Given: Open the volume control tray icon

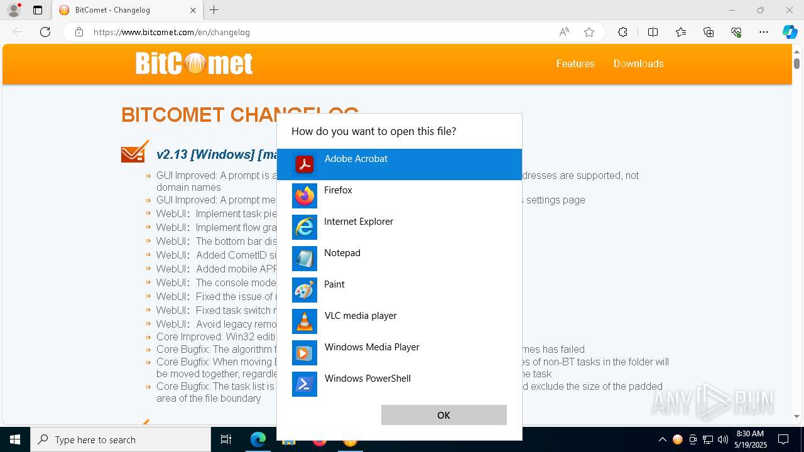Looking at the screenshot, I should [x=723, y=439].
